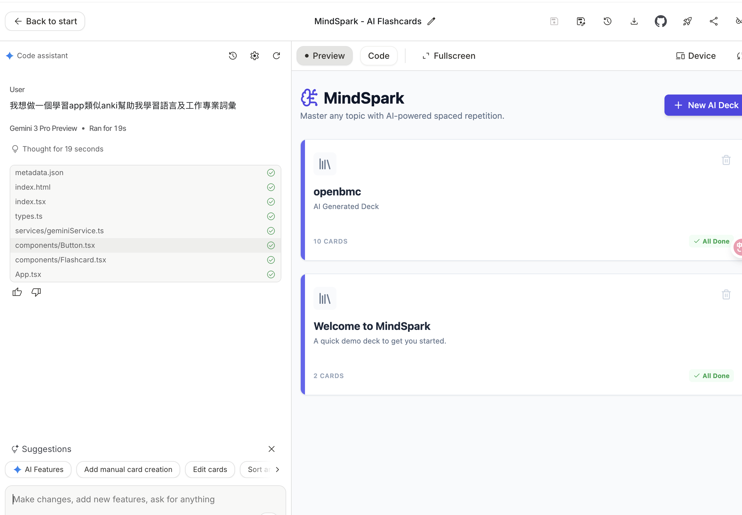Image resolution: width=742 pixels, height=515 pixels.
Task: Deploy the app via rocket icon
Action: (687, 21)
